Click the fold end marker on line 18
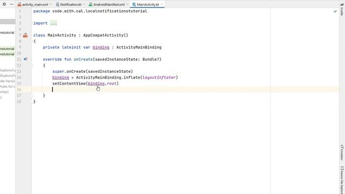Image resolution: width=345 pixels, height=194 pixels. click(31, 102)
